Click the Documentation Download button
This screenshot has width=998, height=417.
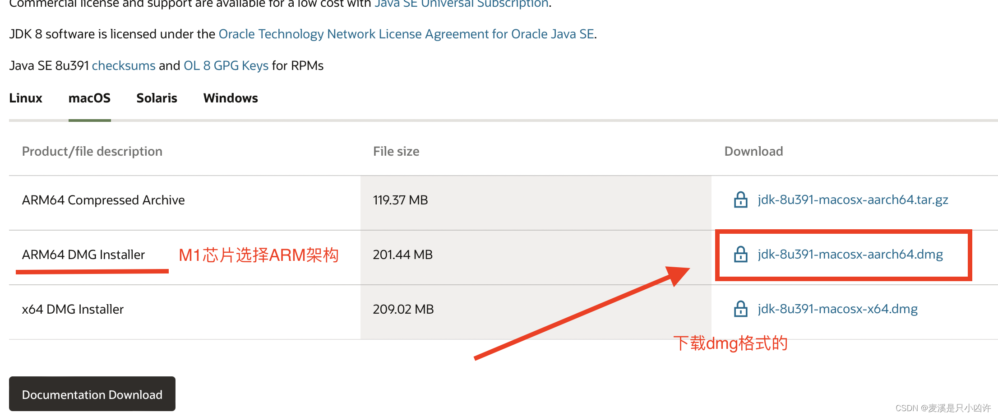point(92,394)
